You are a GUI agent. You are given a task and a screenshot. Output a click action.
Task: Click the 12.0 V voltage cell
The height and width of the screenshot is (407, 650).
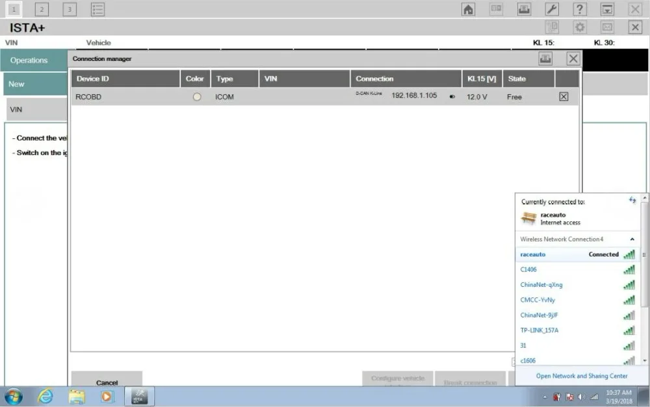[476, 97]
